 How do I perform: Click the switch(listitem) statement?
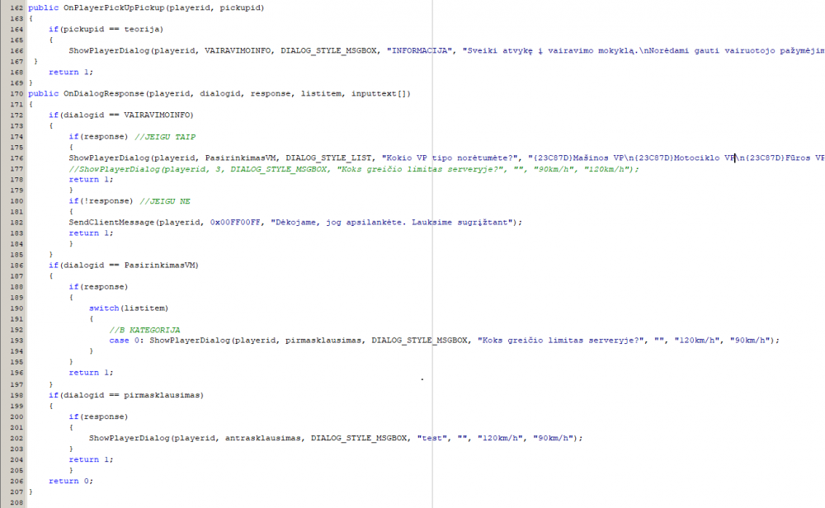[x=129, y=308]
